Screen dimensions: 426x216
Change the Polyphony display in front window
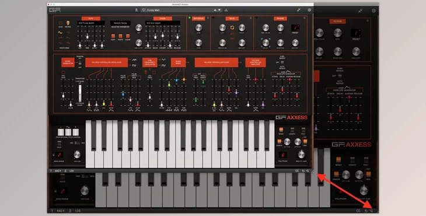coord(282,155)
